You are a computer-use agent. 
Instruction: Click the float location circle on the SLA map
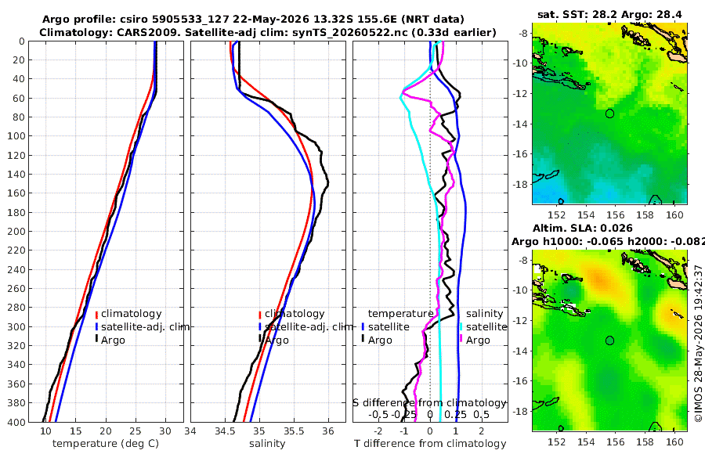coord(609,340)
